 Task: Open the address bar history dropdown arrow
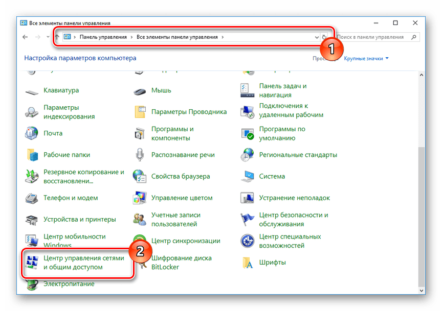pos(316,37)
